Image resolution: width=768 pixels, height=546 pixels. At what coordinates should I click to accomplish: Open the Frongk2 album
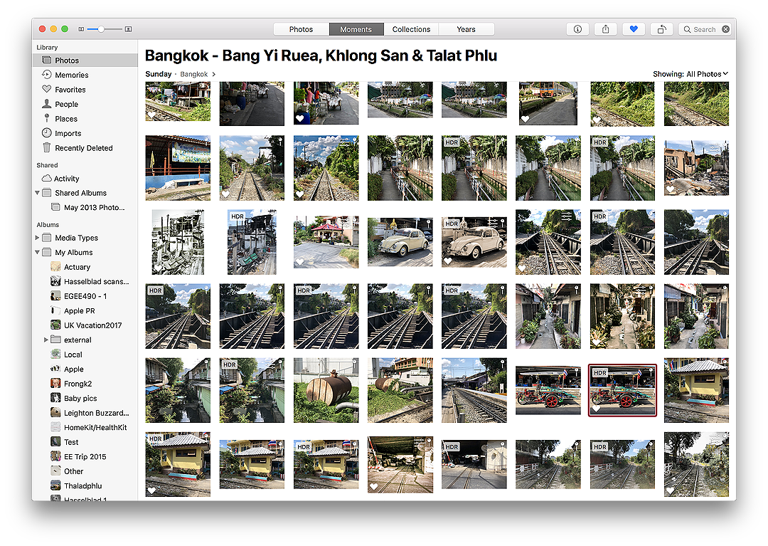(x=85, y=384)
